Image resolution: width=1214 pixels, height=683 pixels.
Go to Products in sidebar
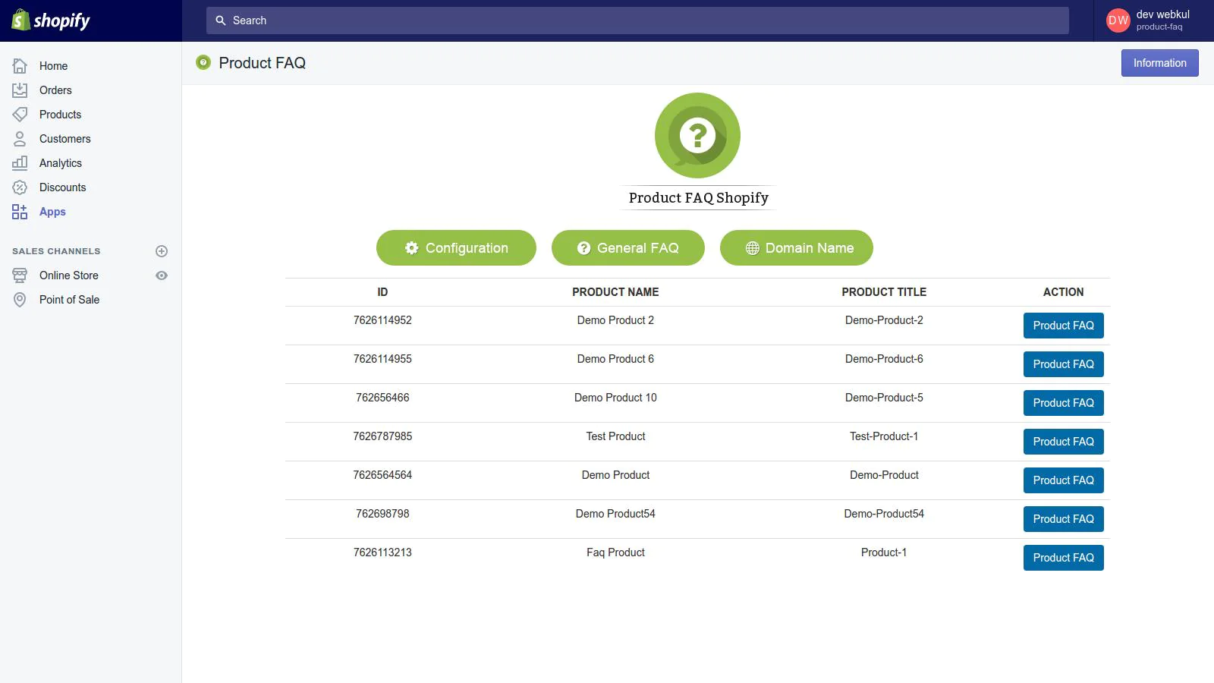(x=60, y=115)
